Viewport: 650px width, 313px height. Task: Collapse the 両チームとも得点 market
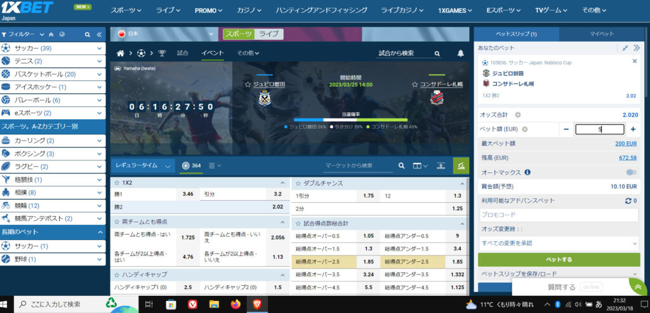[282, 222]
